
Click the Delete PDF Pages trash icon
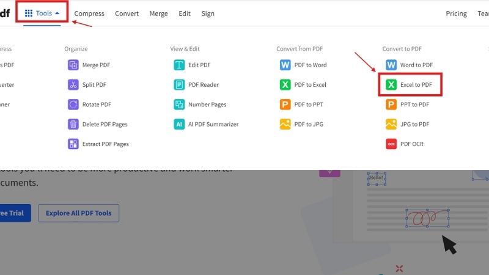point(73,124)
